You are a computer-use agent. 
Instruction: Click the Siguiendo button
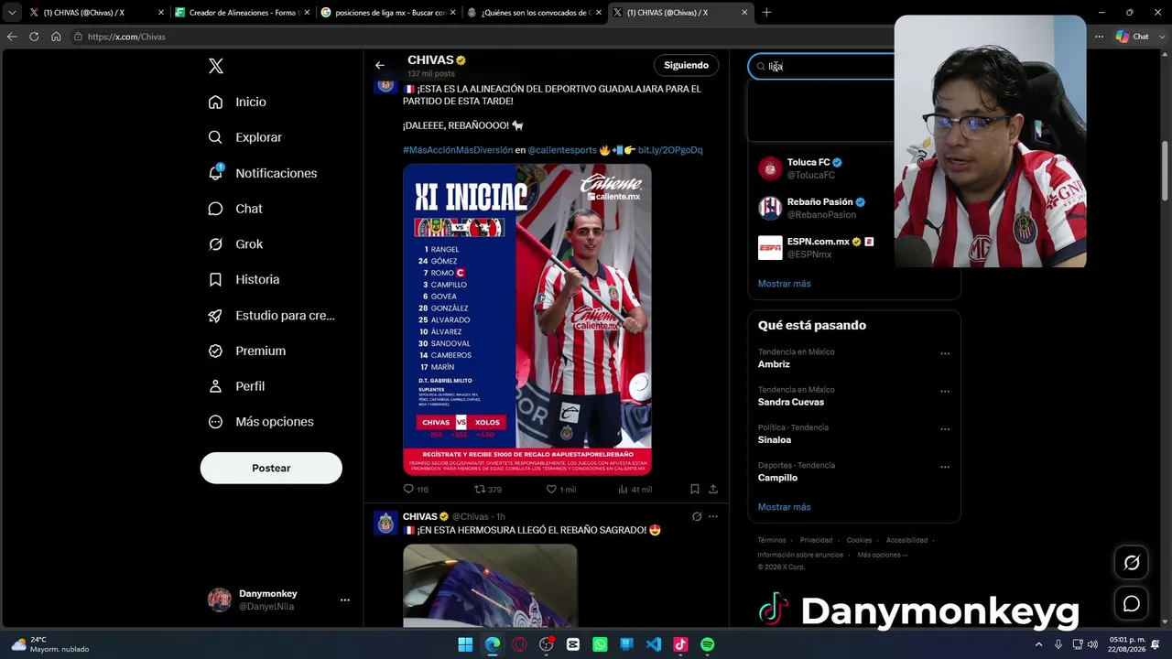coord(686,65)
